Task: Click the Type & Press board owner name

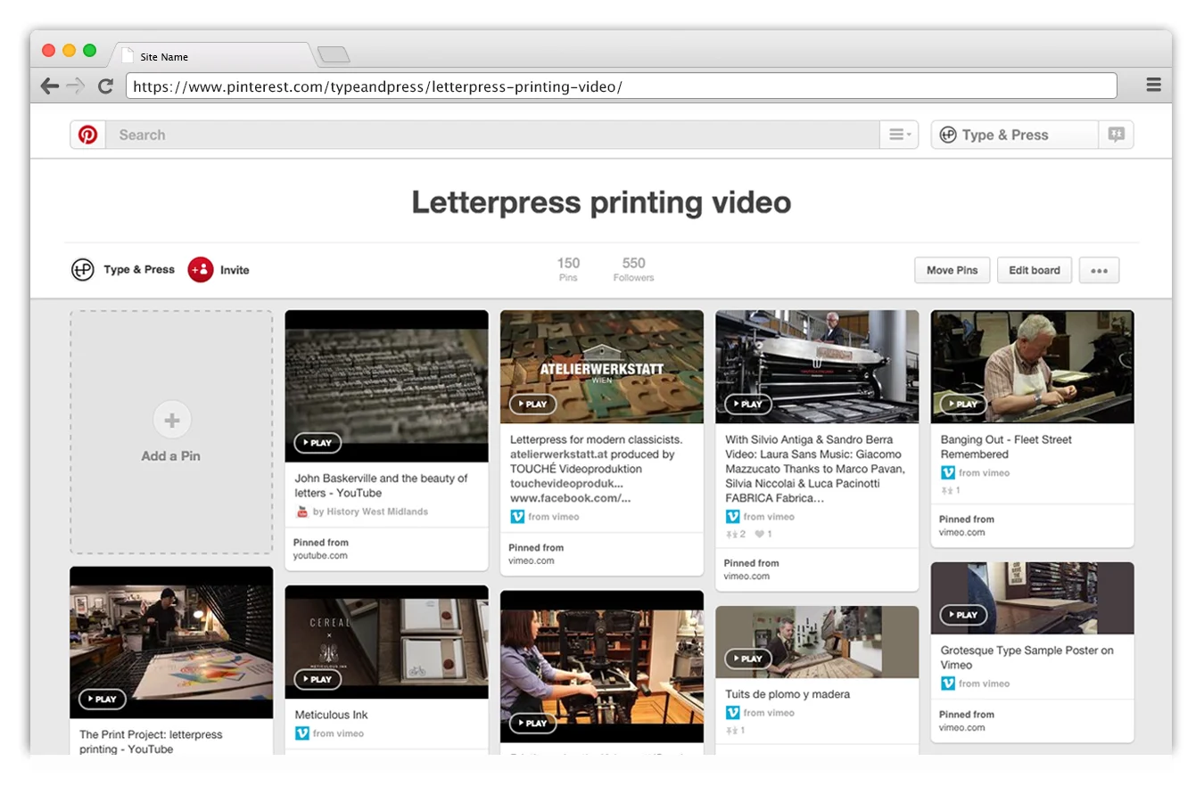Action: tap(139, 269)
